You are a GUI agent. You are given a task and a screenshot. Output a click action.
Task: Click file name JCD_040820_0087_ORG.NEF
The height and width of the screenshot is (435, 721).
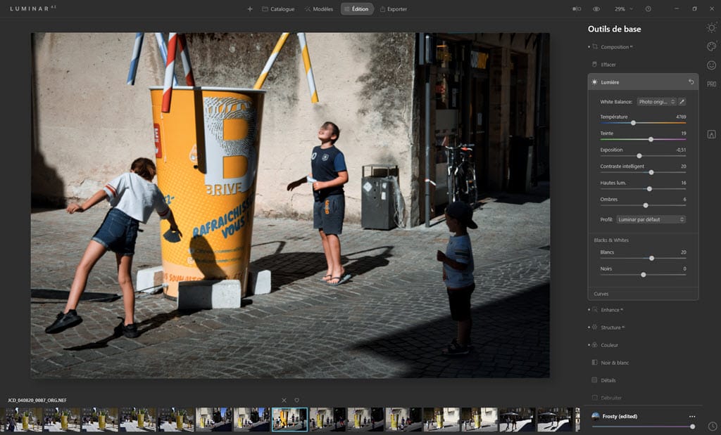[x=37, y=401]
